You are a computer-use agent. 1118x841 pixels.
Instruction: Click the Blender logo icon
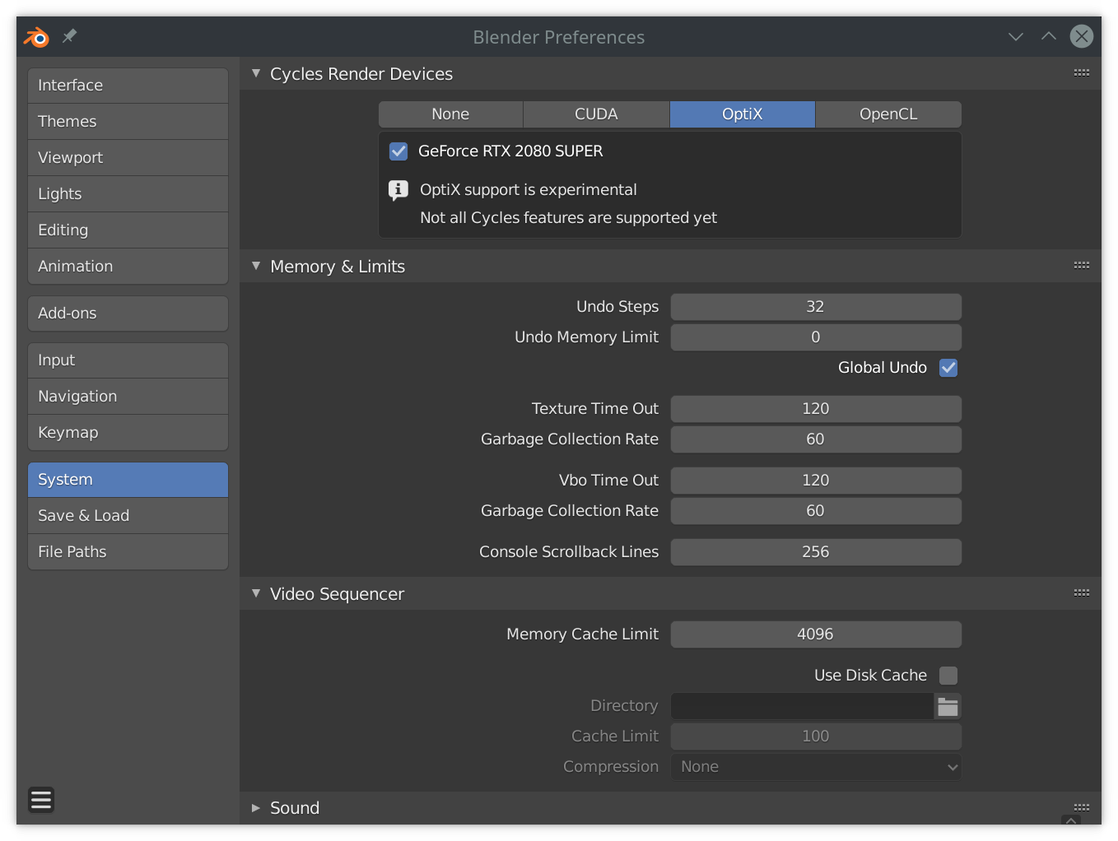click(36, 37)
